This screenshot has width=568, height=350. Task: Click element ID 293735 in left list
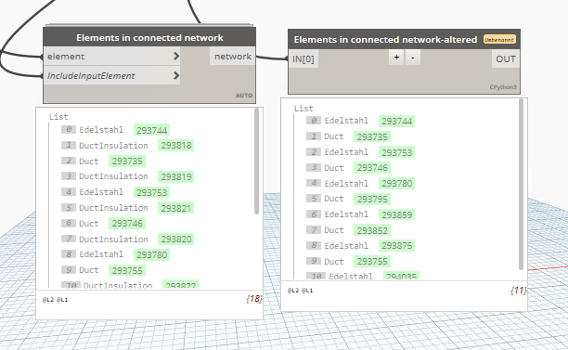coord(127,162)
